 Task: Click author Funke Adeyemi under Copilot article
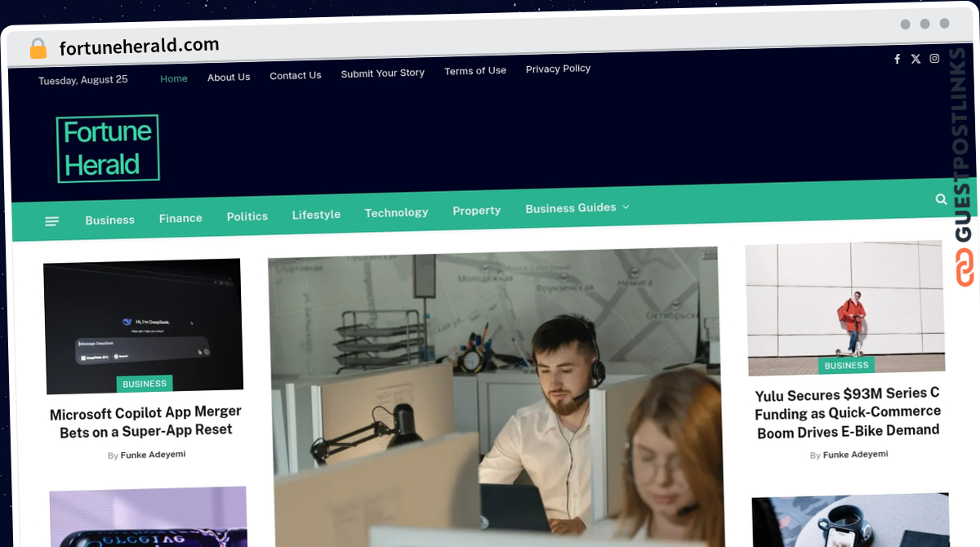(x=153, y=455)
